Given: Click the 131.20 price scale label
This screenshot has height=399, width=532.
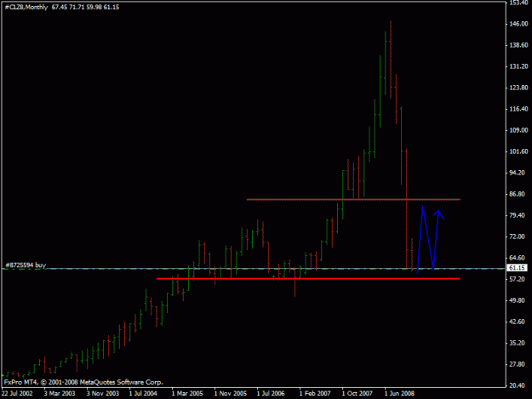Looking at the screenshot, I should click(x=518, y=66).
